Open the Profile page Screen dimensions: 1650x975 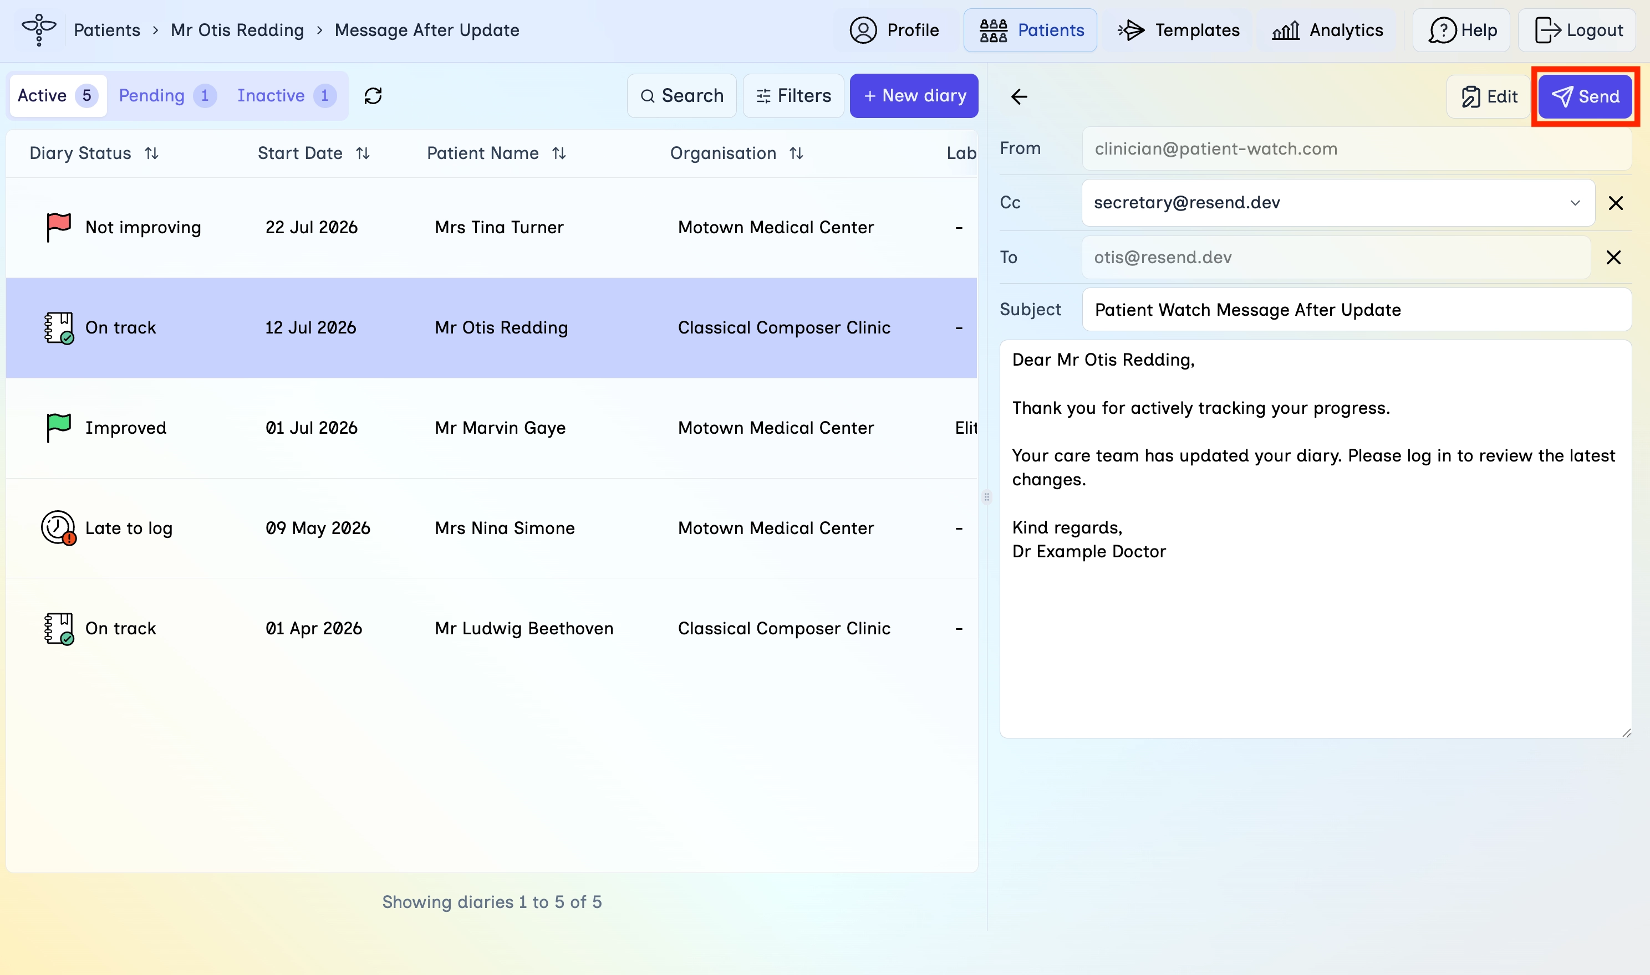895,30
